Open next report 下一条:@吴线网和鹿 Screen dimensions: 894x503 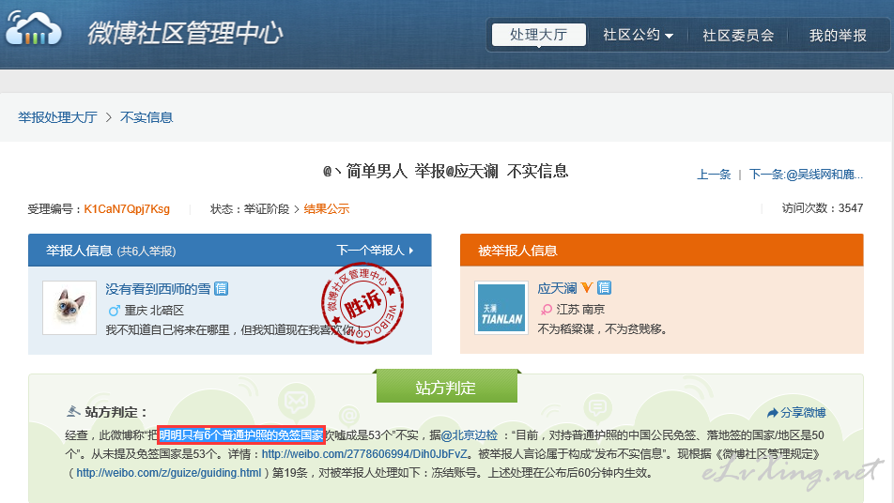pos(806,175)
